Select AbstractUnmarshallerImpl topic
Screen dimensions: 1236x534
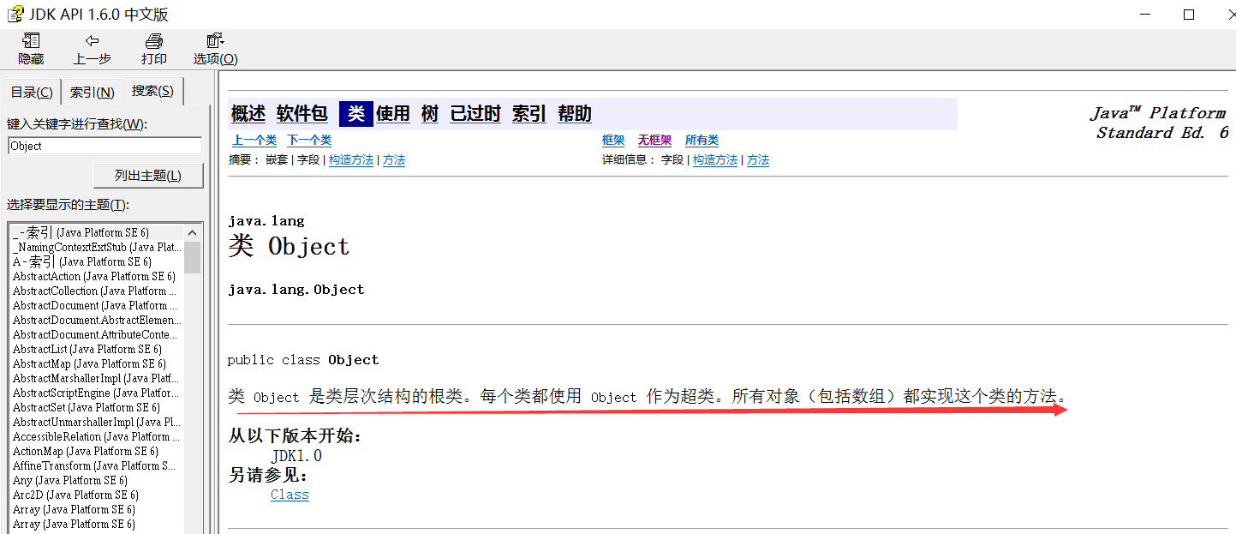click(x=96, y=422)
